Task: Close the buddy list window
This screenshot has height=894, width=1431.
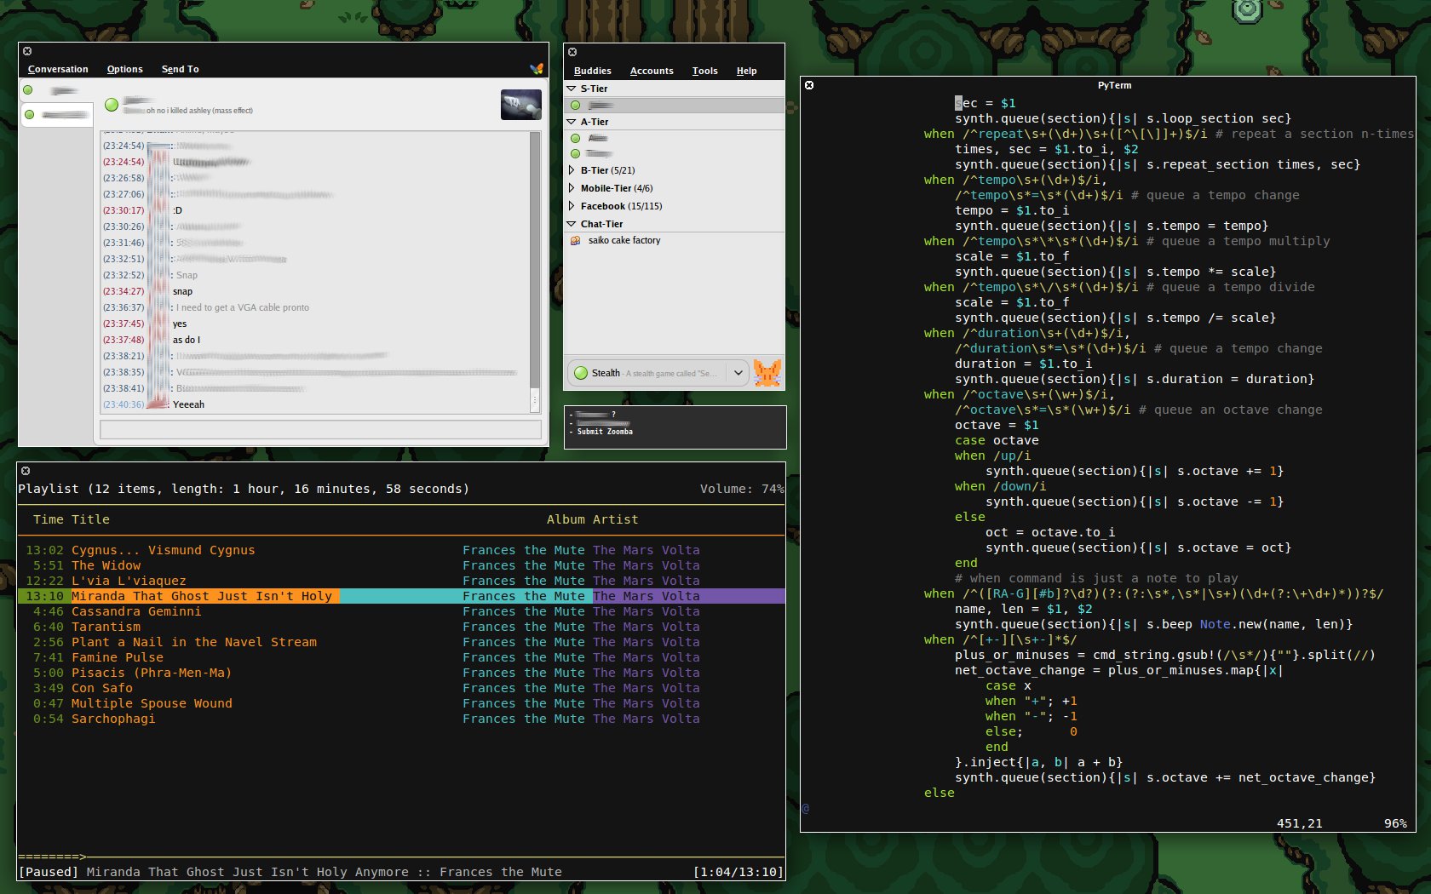Action: pyautogui.click(x=572, y=52)
